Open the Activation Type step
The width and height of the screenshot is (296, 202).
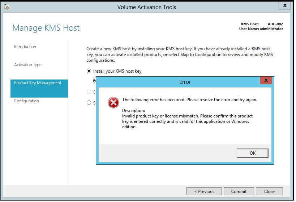[28, 65]
